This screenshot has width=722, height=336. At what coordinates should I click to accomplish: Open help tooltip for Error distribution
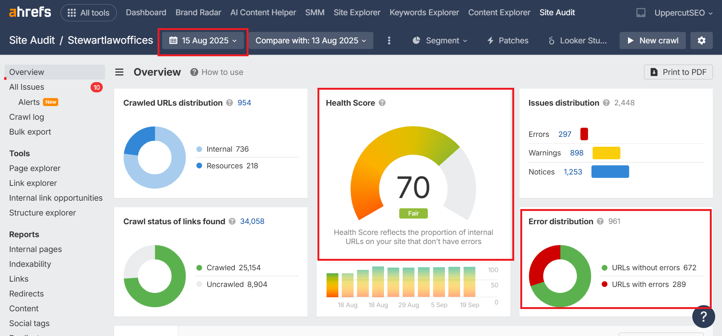click(x=600, y=221)
